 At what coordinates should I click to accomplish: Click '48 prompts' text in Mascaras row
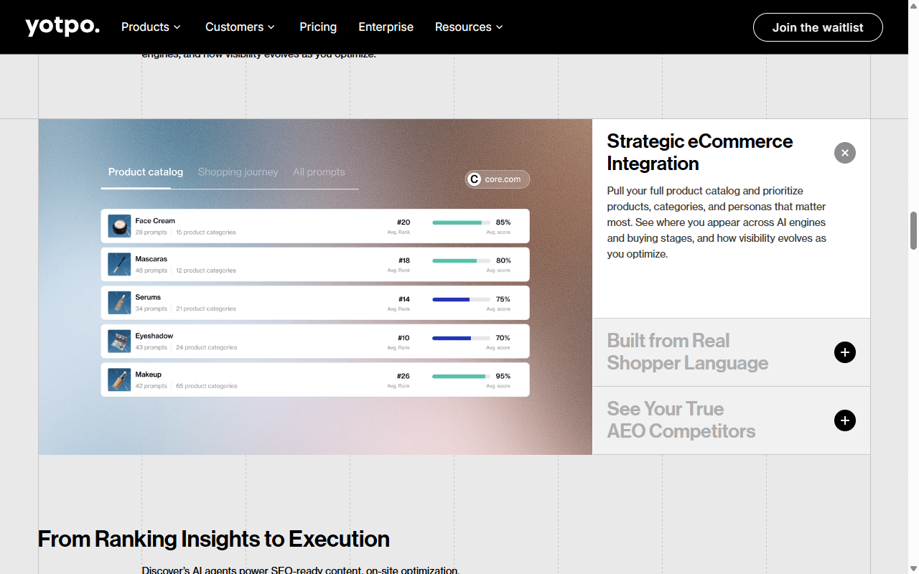pyautogui.click(x=151, y=270)
